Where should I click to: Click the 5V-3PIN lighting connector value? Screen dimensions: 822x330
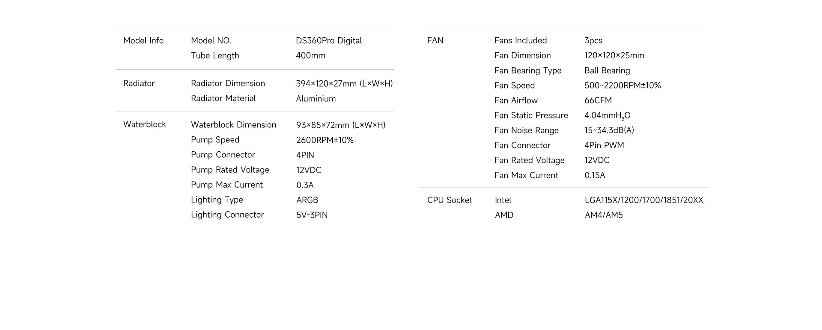click(312, 215)
